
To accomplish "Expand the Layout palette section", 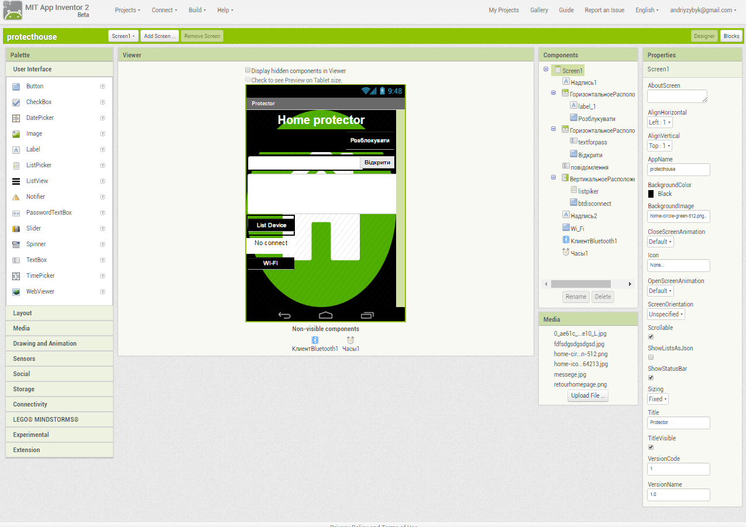I will [59, 314].
